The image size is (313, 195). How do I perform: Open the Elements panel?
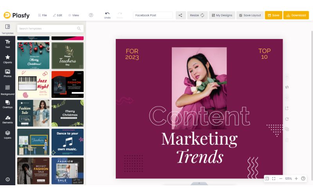(x=7, y=120)
